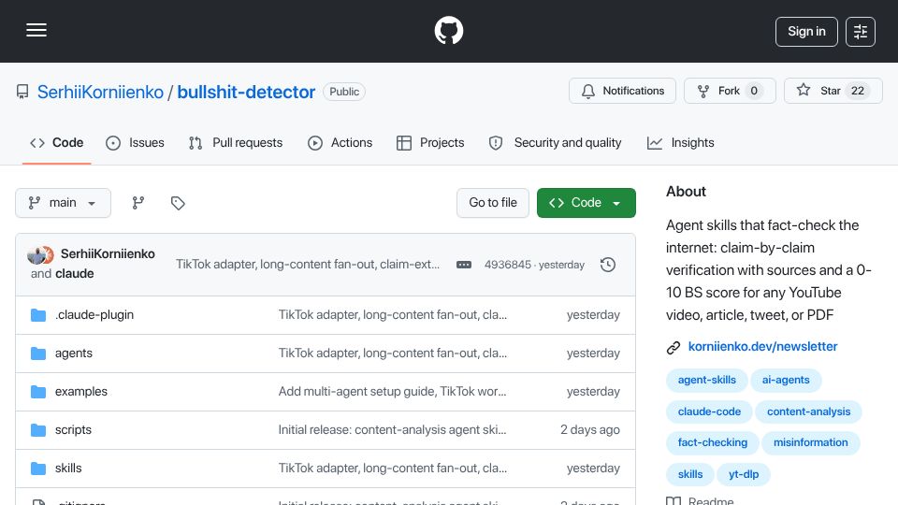The height and width of the screenshot is (505, 898).
Task: Open SerhiiKorniienko owner profile link
Action: [x=100, y=92]
